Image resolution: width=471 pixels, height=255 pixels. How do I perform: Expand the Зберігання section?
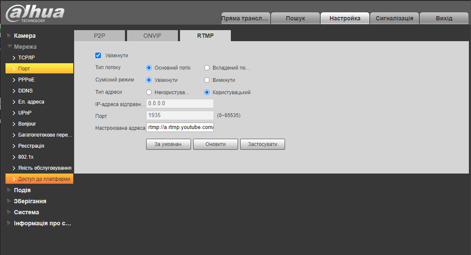click(x=30, y=201)
